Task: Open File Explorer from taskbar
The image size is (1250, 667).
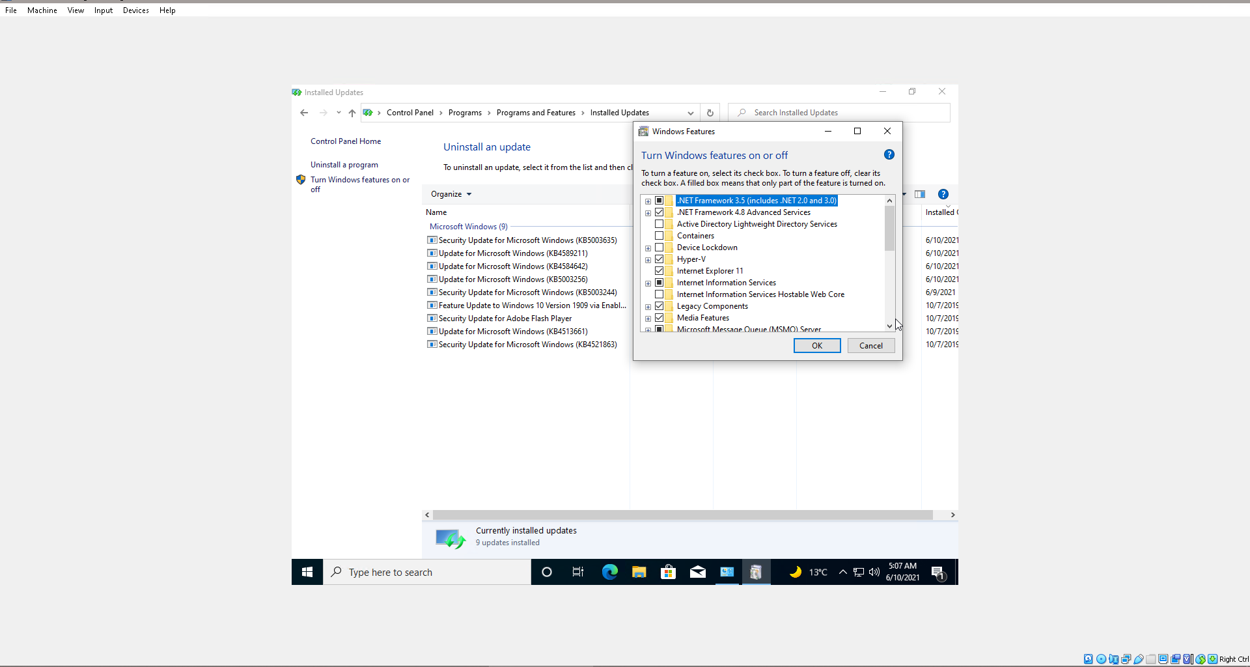Action: (639, 572)
